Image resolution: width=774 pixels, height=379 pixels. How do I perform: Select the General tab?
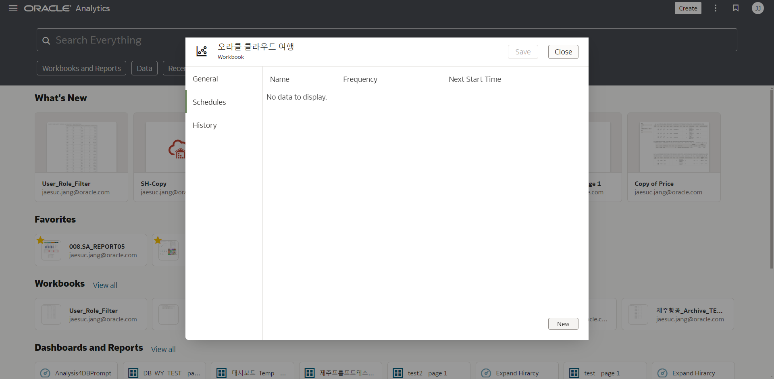pyautogui.click(x=224, y=79)
